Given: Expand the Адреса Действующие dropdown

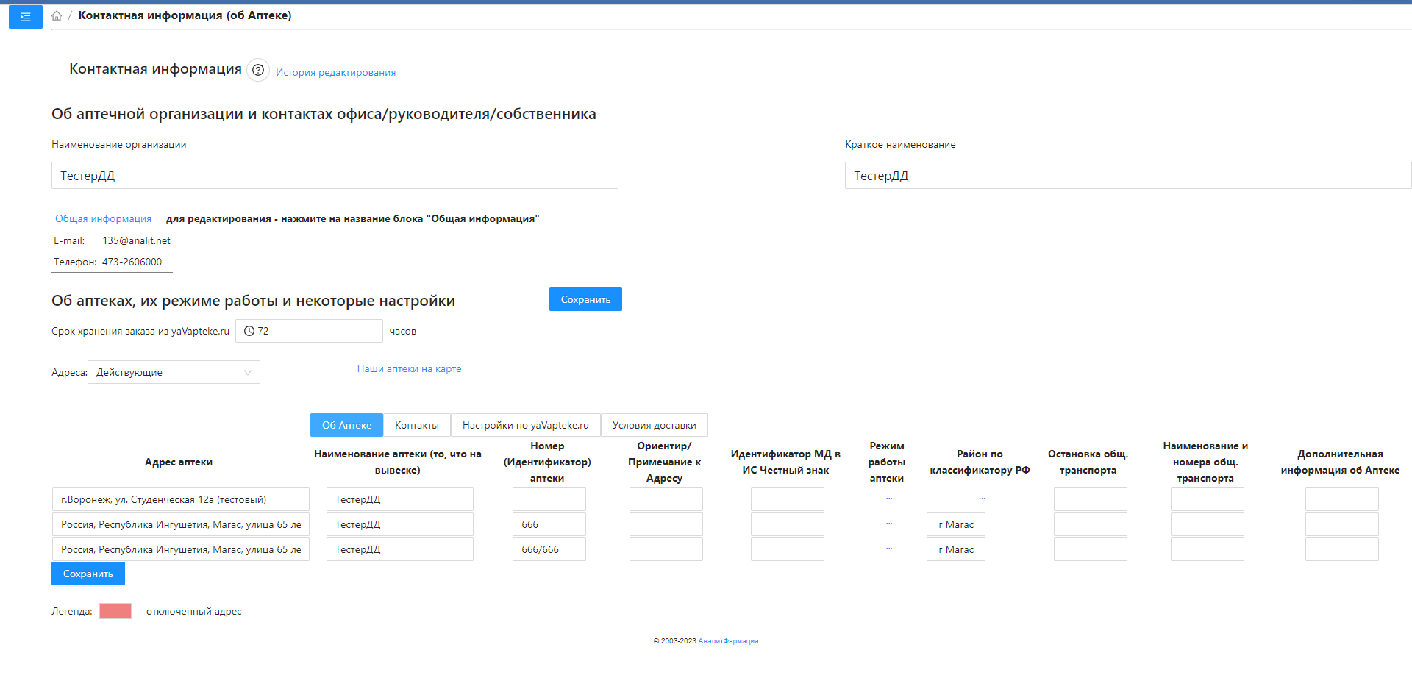Looking at the screenshot, I should (x=174, y=372).
